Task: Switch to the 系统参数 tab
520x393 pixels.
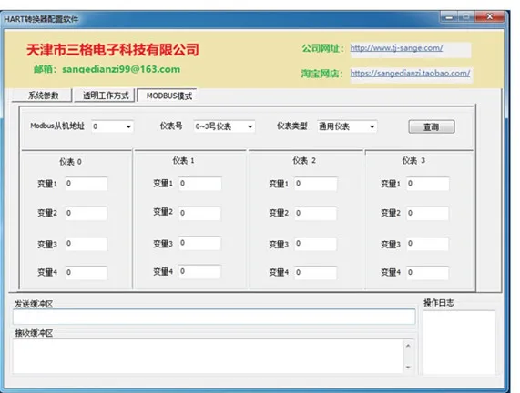Action: [42, 96]
